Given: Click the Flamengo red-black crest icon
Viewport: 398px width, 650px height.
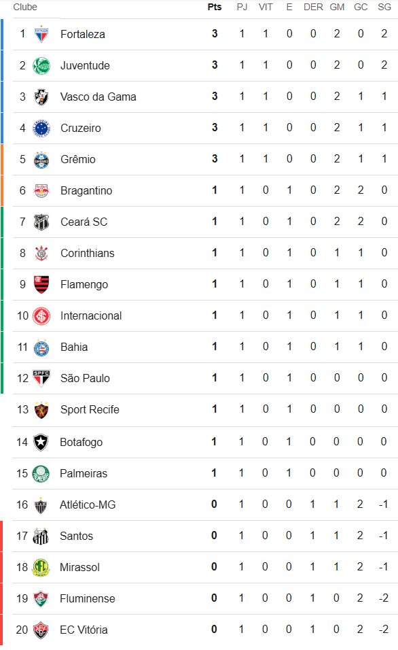Looking at the screenshot, I should pyautogui.click(x=41, y=285).
